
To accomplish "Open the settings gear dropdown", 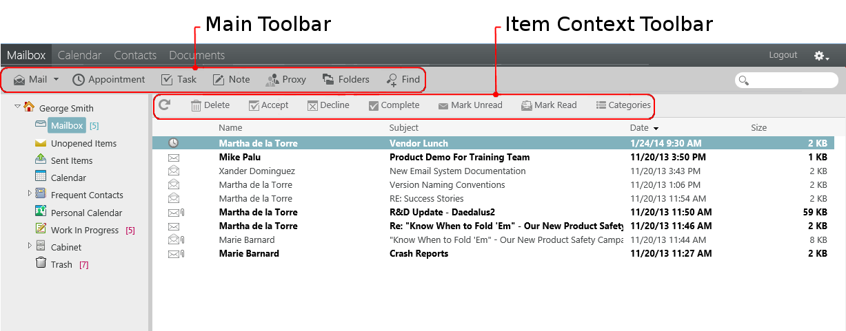I will pyautogui.click(x=822, y=56).
